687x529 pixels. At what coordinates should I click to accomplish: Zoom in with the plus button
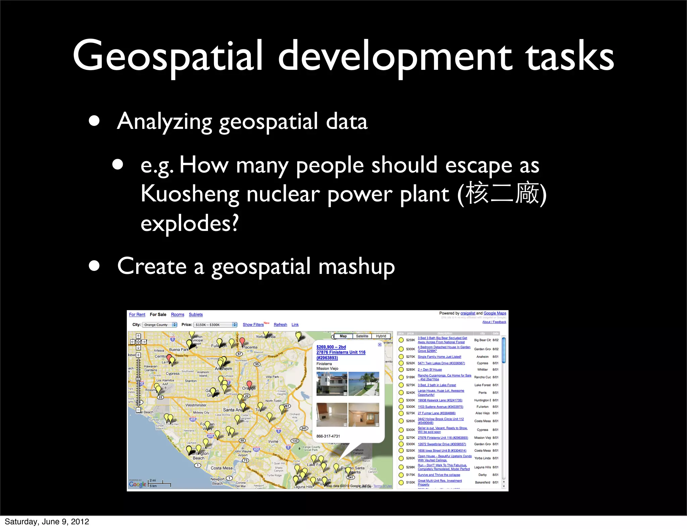coord(138,355)
